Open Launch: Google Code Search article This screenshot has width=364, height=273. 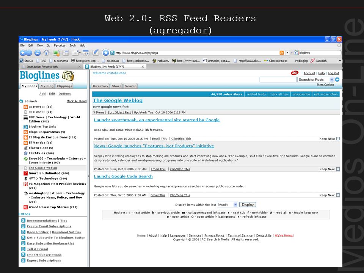point(123,176)
